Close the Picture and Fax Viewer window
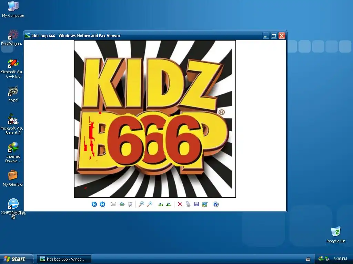This screenshot has height=264, width=353. pyautogui.click(x=282, y=36)
